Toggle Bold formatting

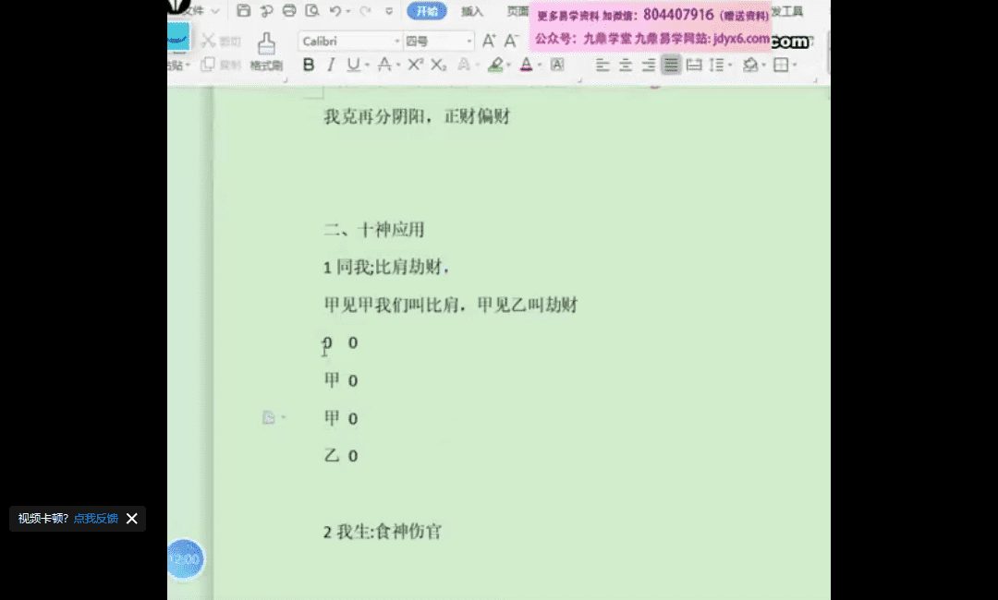click(309, 65)
